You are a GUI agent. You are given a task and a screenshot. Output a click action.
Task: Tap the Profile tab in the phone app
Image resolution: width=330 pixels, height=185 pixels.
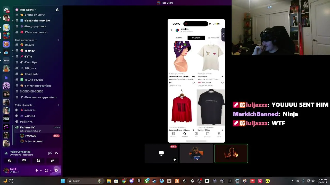tap(219, 134)
